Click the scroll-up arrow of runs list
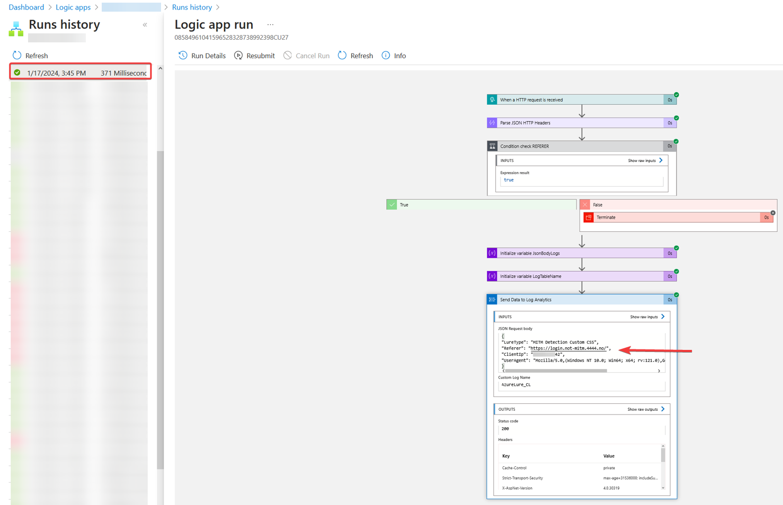The width and height of the screenshot is (783, 505). point(160,68)
